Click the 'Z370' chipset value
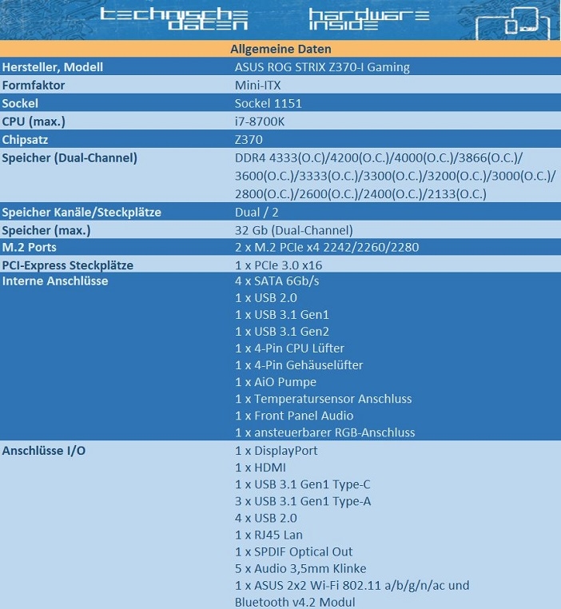Screen dimensions: 561x609 click(249, 140)
